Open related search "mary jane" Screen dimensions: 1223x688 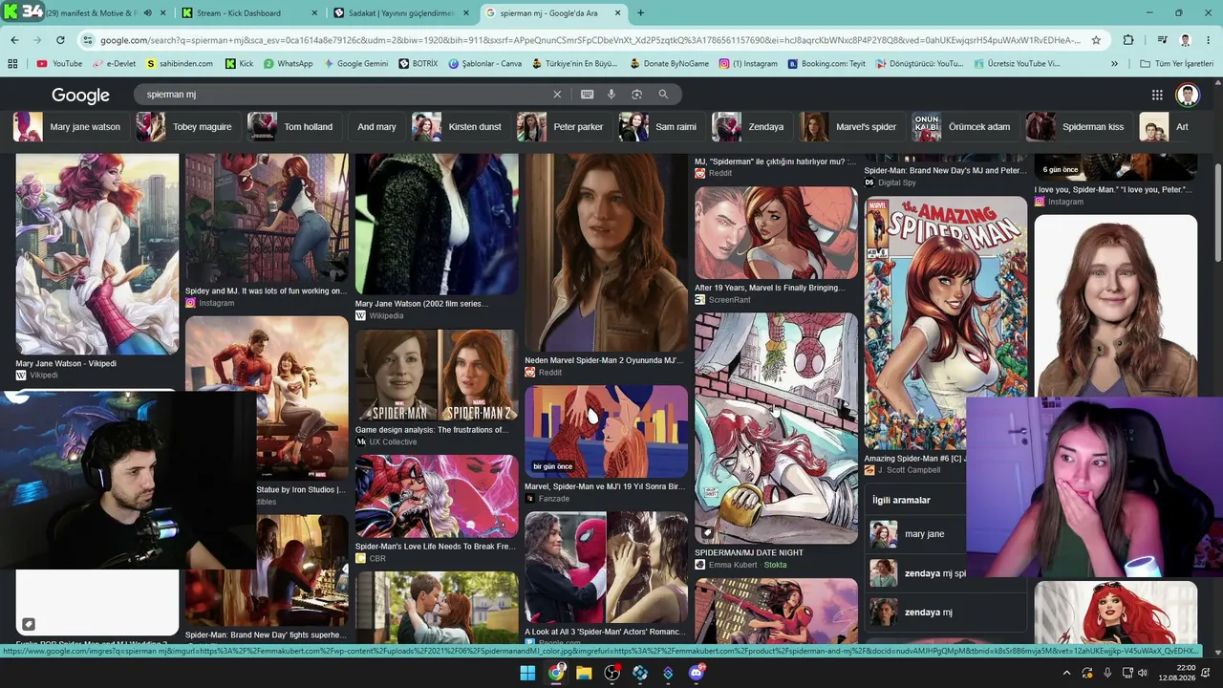(924, 534)
